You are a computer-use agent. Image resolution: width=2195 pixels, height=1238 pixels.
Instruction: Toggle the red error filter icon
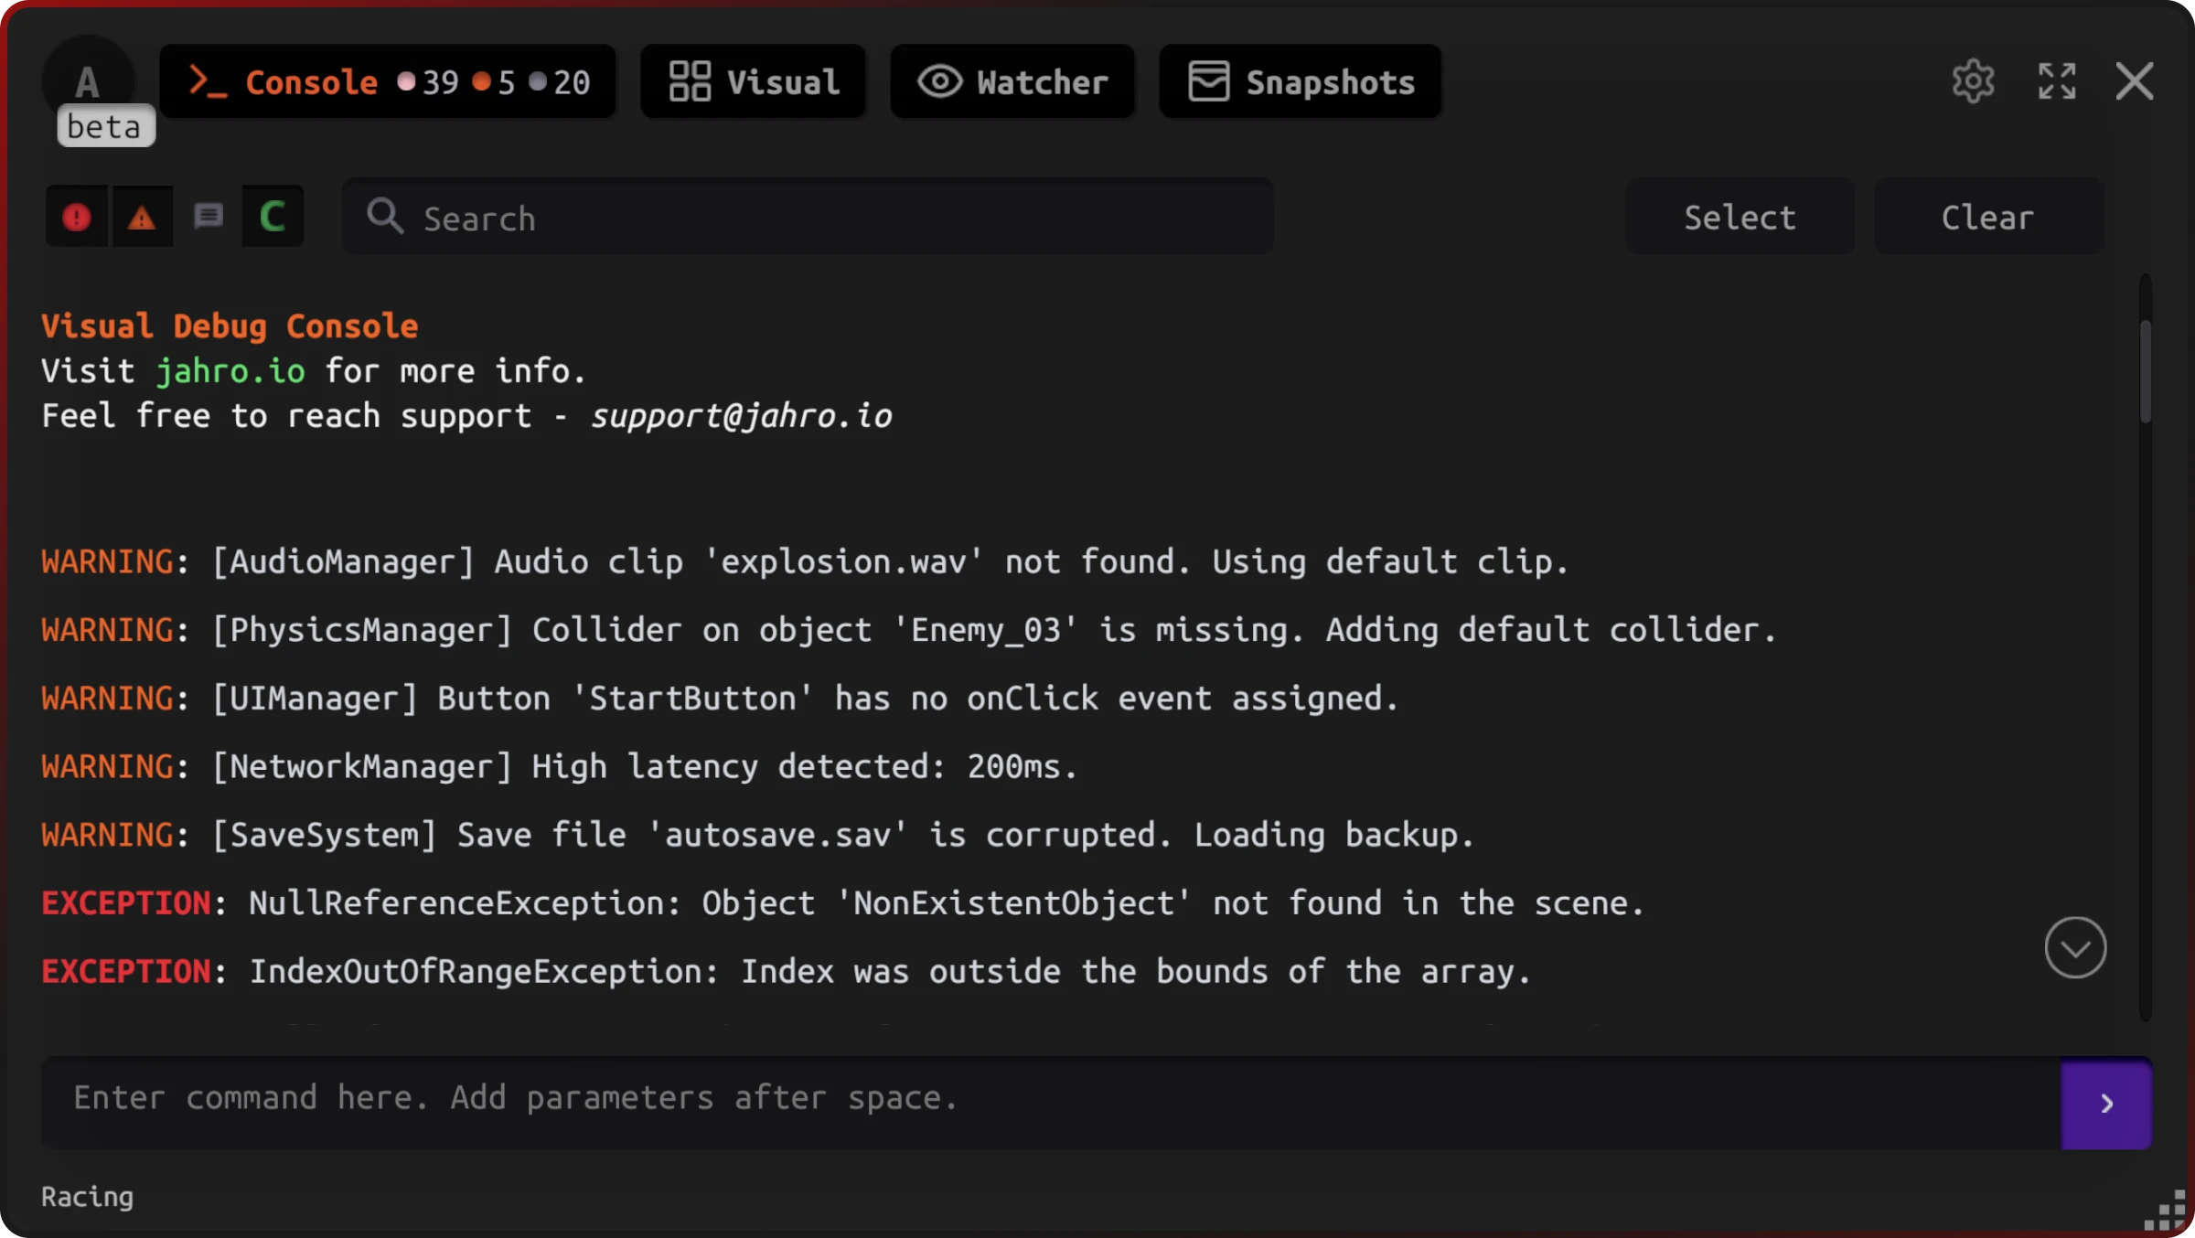tap(77, 217)
